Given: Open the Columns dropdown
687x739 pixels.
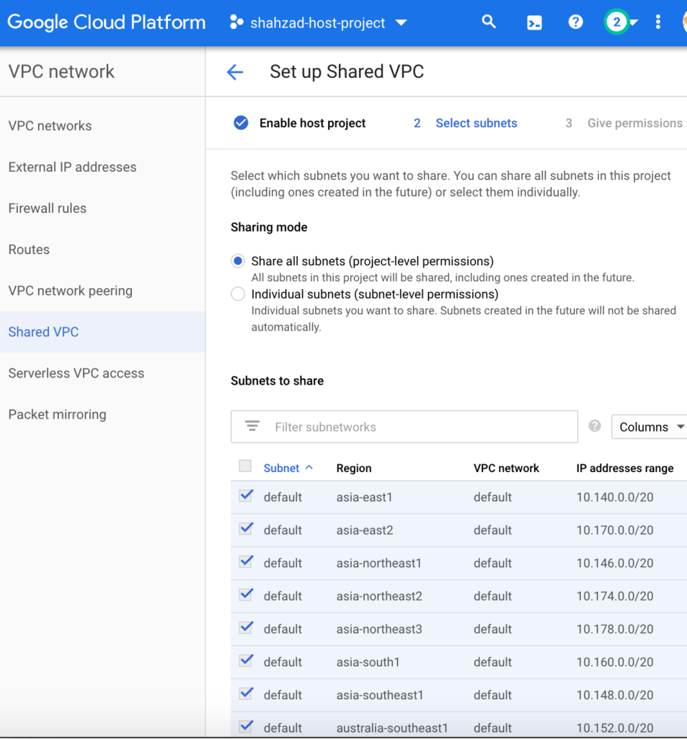Looking at the screenshot, I should pyautogui.click(x=650, y=427).
